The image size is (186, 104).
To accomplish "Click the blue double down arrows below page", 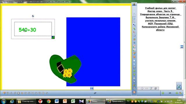I will [92, 88].
